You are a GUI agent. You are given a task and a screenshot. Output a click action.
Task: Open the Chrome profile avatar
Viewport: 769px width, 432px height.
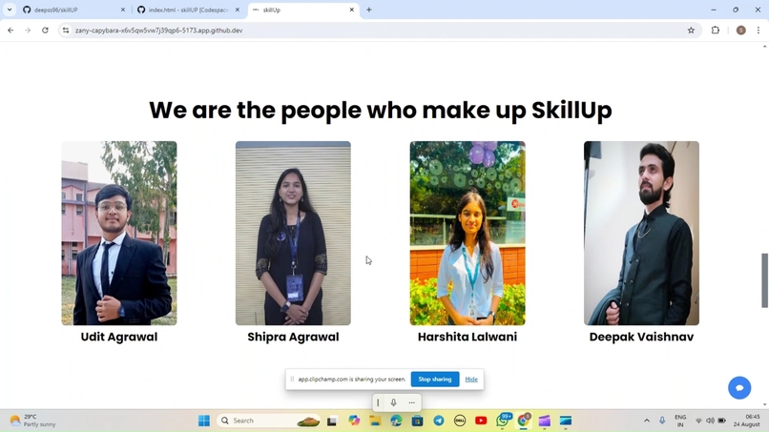pyautogui.click(x=741, y=31)
